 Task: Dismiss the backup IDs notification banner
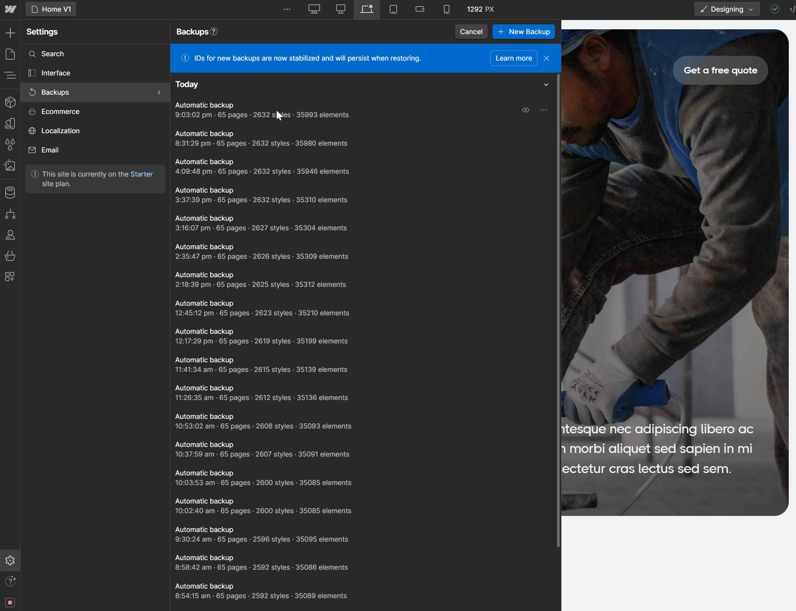[x=547, y=58]
